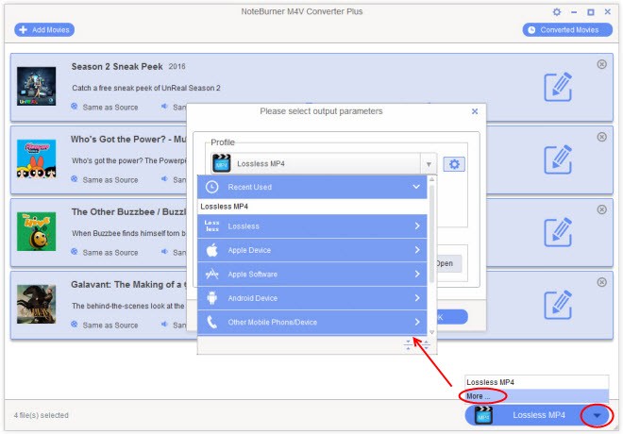Click audio speaker icon on Galavant row

[x=164, y=325]
